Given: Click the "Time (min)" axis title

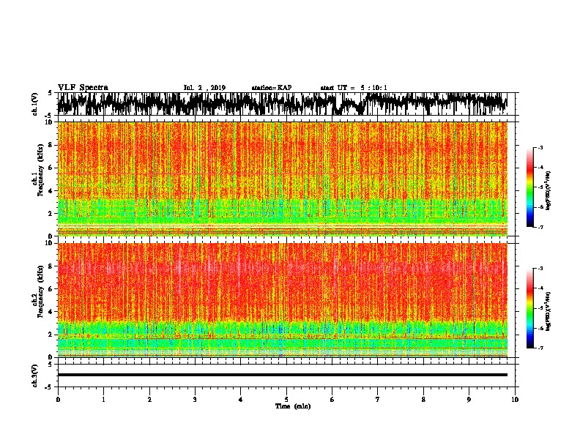Looking at the screenshot, I should pos(293,406).
